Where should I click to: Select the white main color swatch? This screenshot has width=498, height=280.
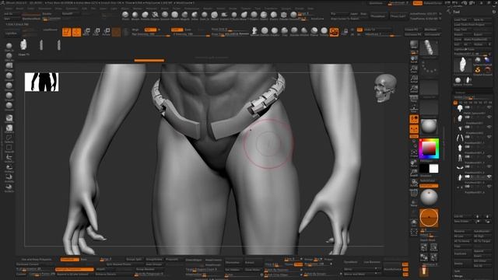pos(434,169)
